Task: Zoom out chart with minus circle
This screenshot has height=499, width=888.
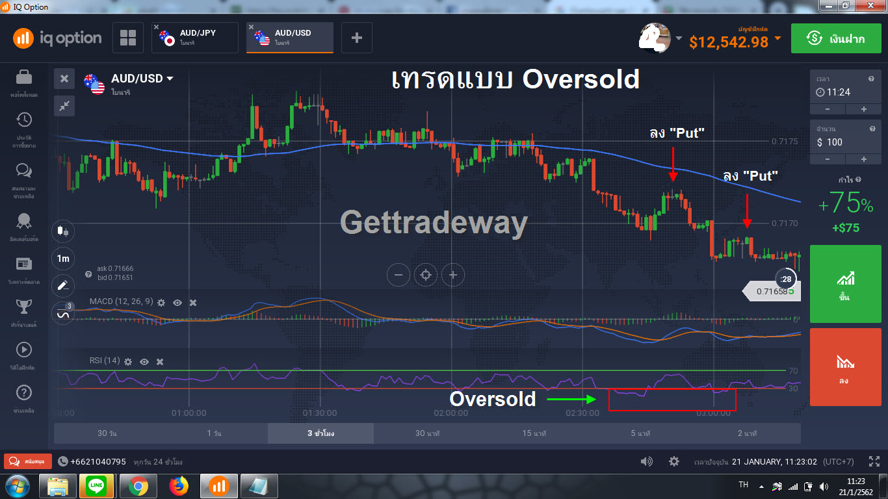Action: pos(398,275)
